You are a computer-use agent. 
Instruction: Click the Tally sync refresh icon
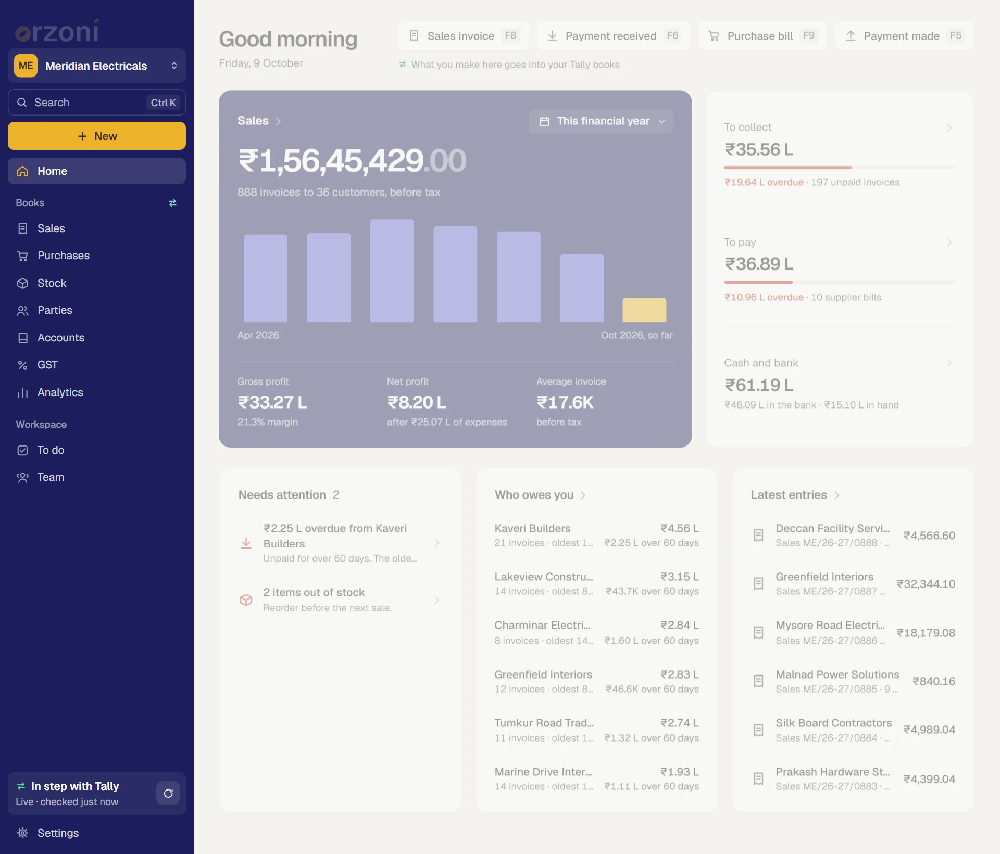tap(168, 793)
